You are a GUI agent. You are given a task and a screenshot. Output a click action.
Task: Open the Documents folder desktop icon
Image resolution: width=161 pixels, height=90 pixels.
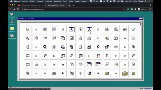(12, 29)
